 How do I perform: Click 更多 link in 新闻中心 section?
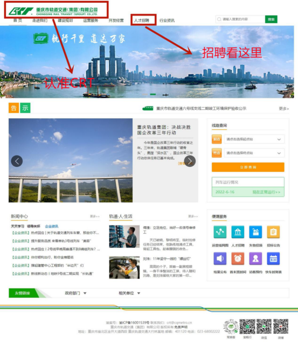click(x=95, y=216)
